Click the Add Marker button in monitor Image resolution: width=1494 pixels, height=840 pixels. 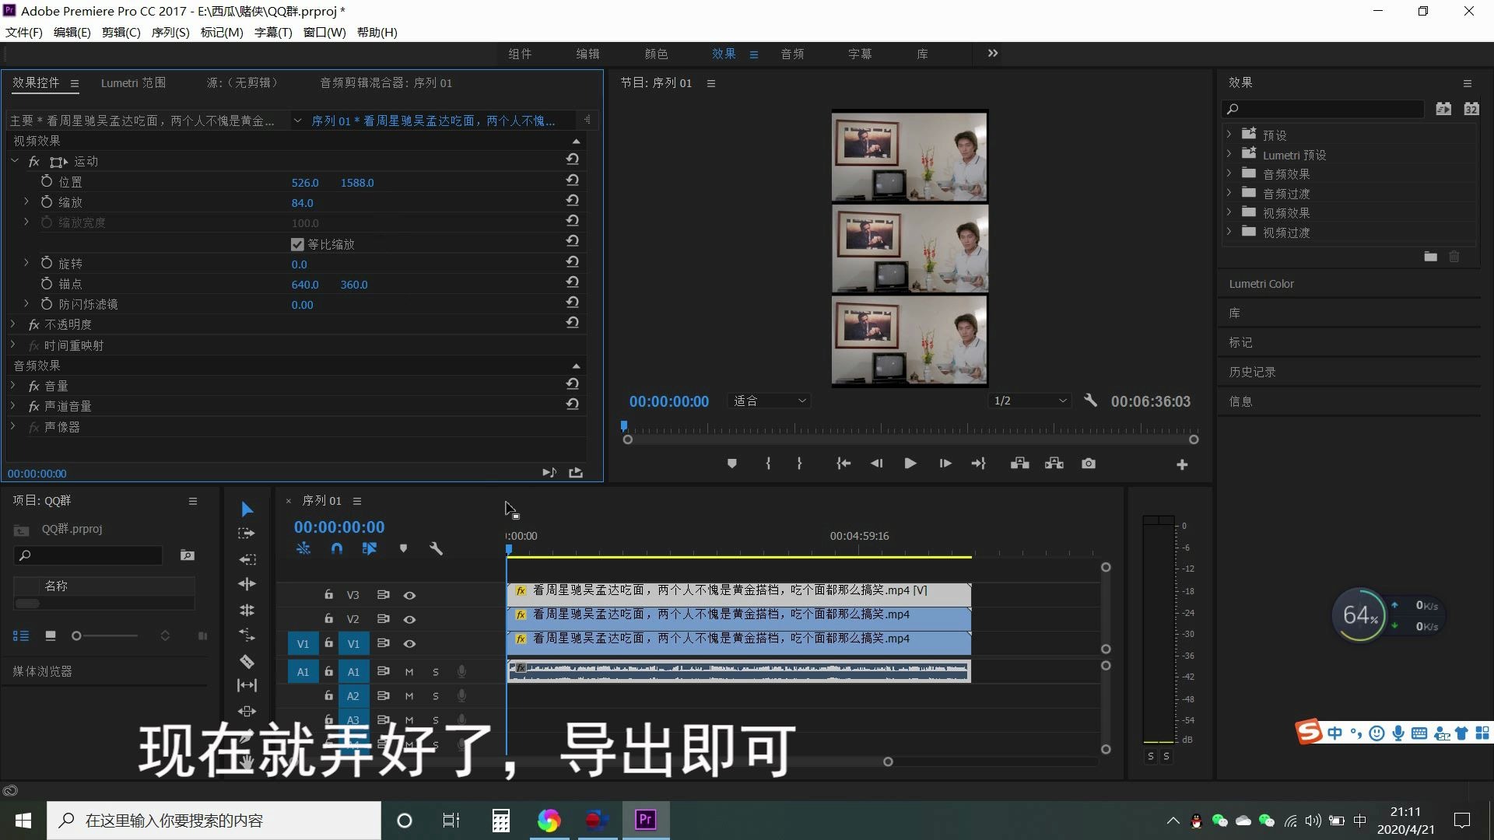click(x=731, y=464)
